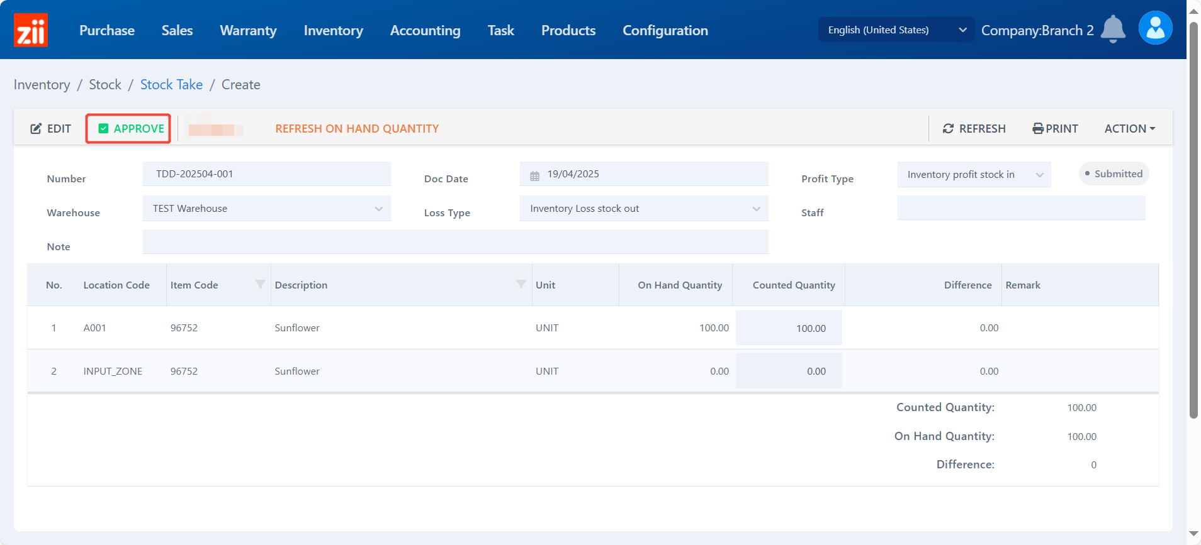Go to Stock Take breadcrumb link
This screenshot has width=1201, height=545.
pyautogui.click(x=171, y=84)
